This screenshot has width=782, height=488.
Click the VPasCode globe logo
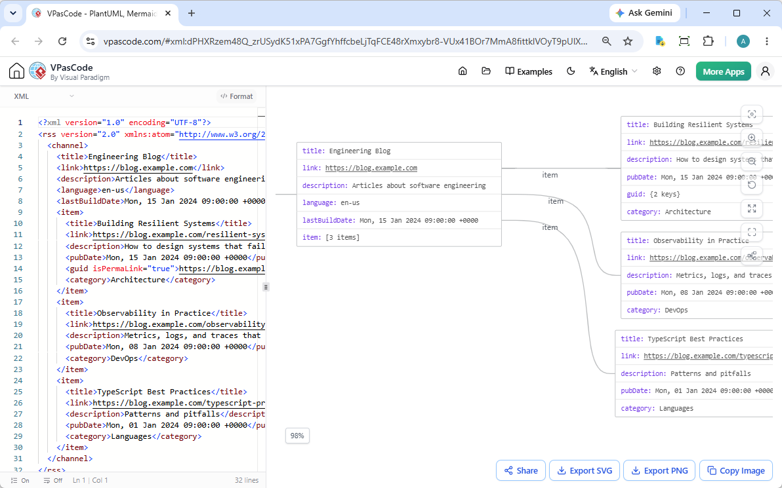[38, 71]
